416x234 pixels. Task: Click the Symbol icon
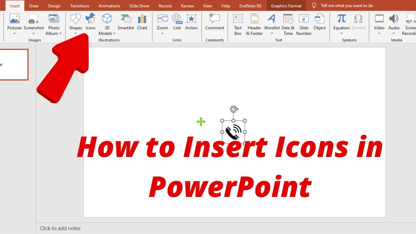tap(358, 19)
